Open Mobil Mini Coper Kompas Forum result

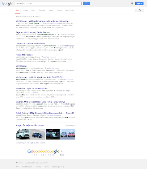(x=31, y=88)
